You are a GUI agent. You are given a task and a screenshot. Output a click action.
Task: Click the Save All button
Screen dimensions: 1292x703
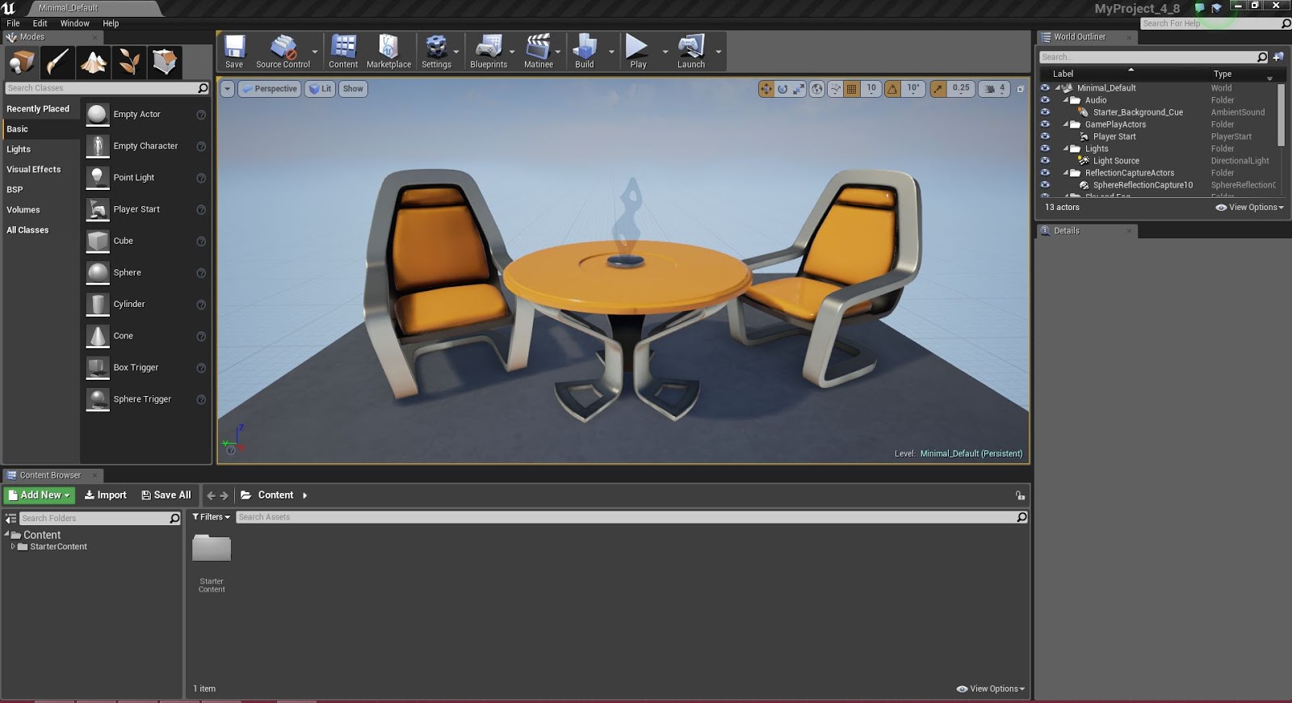tap(166, 495)
